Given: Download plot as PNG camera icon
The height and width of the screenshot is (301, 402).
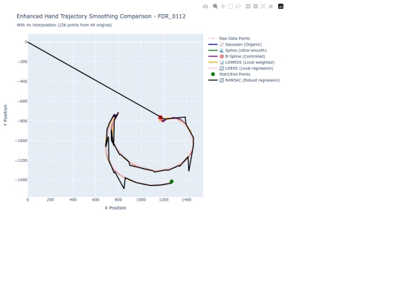Looking at the screenshot, I should 205,7.
